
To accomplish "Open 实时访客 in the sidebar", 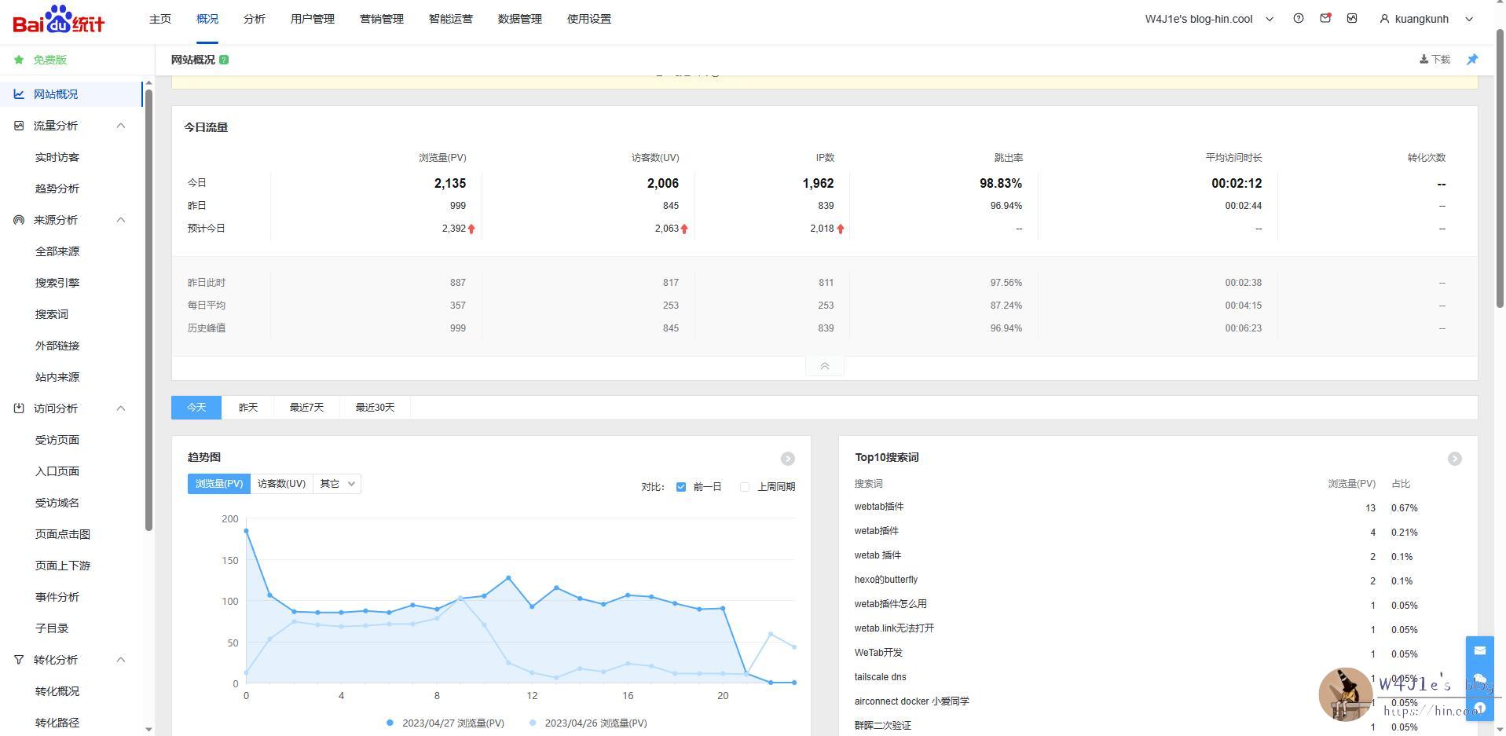I will (x=57, y=157).
